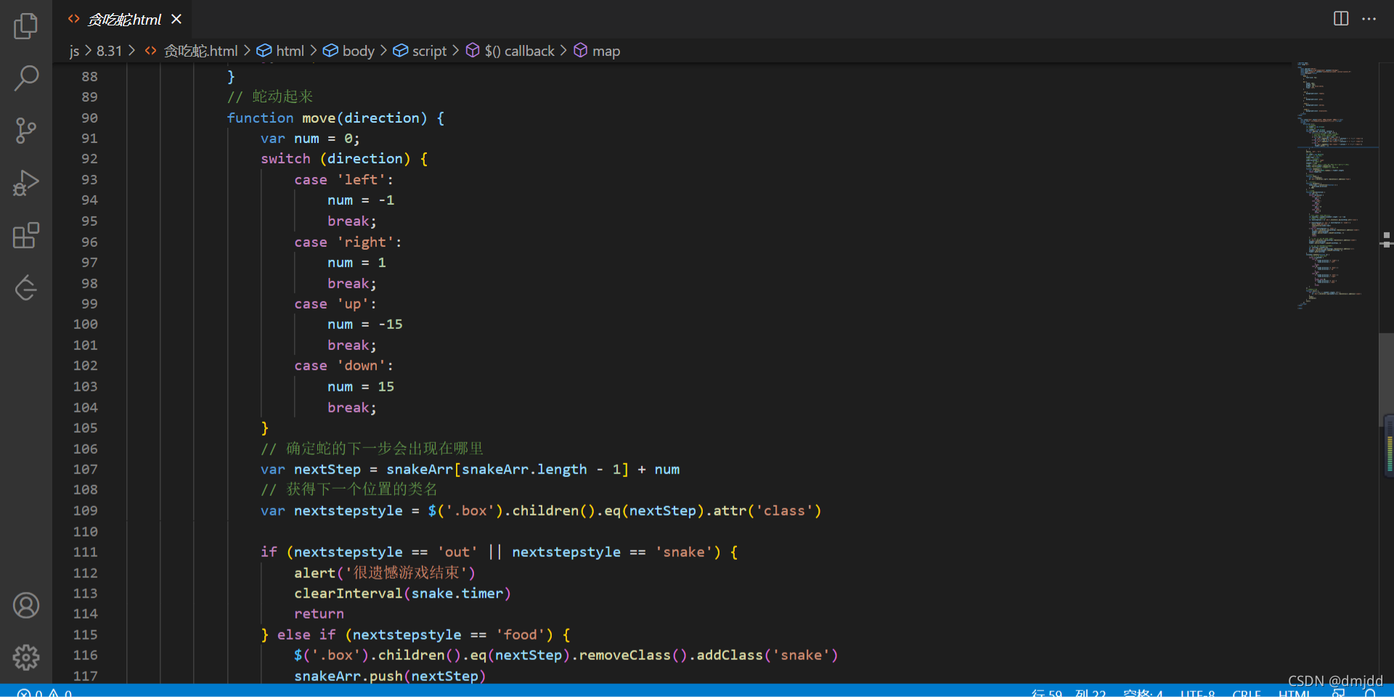The width and height of the screenshot is (1394, 697).
Task: Click the vertical scrollbar thumb
Action: (x=1385, y=380)
